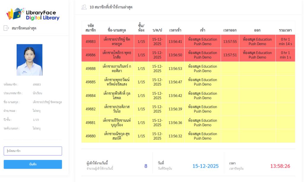Click the LibraryFace Digital Library logo
Viewport: 304px width, 182px height.
pyautogui.click(x=33, y=14)
